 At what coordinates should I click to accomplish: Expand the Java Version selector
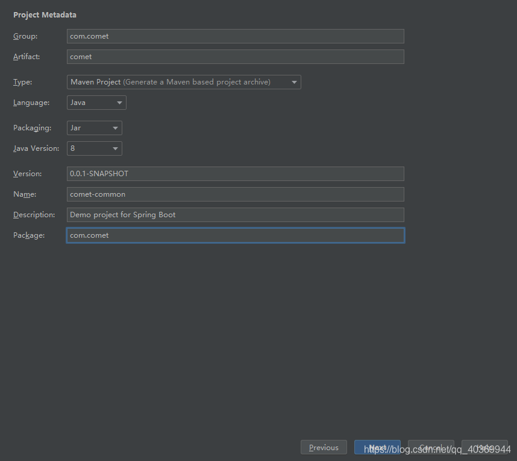95,148
